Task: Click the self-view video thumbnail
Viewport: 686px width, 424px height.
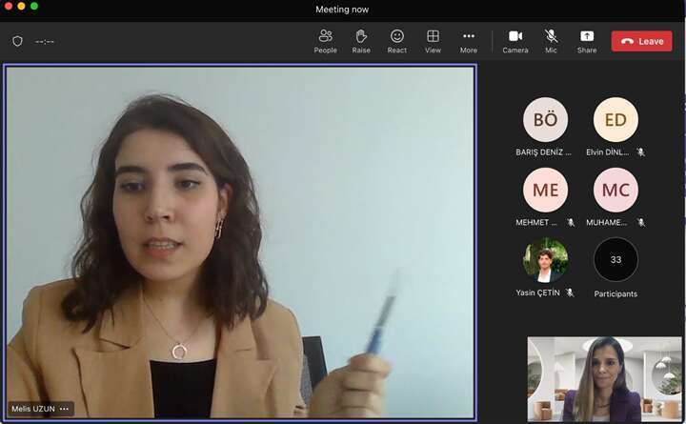Action: (604, 378)
